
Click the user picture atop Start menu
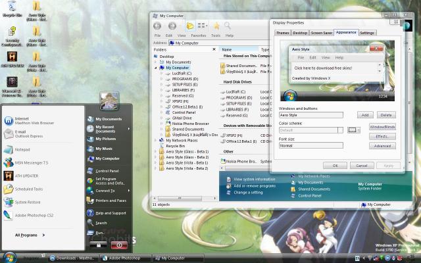[x=109, y=101]
